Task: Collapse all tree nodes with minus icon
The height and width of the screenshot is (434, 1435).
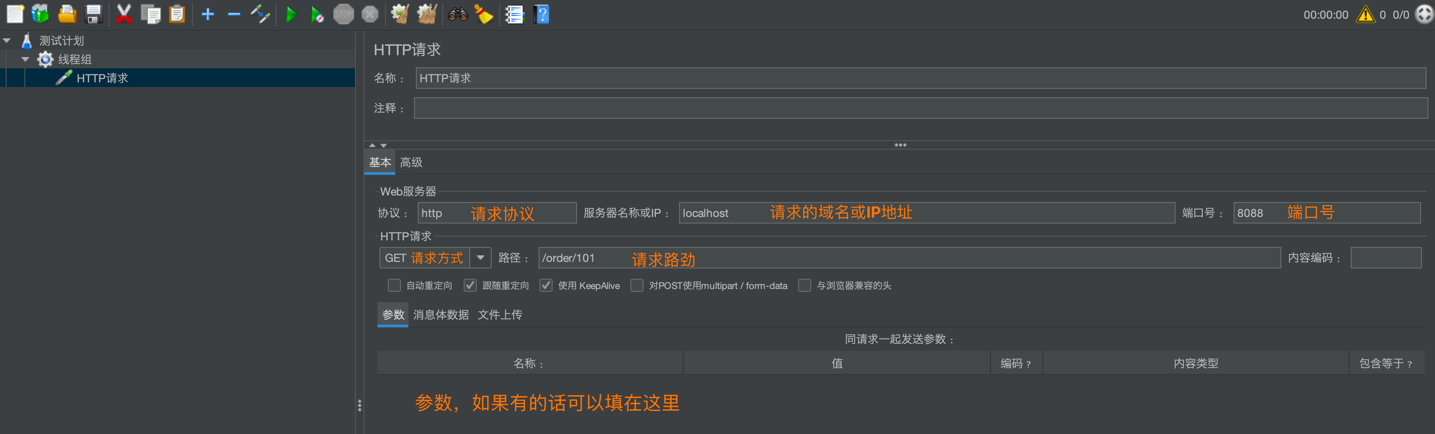Action: 234,14
